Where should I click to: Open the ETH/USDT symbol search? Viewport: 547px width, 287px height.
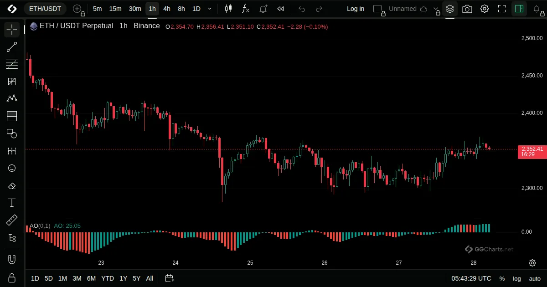(45, 9)
